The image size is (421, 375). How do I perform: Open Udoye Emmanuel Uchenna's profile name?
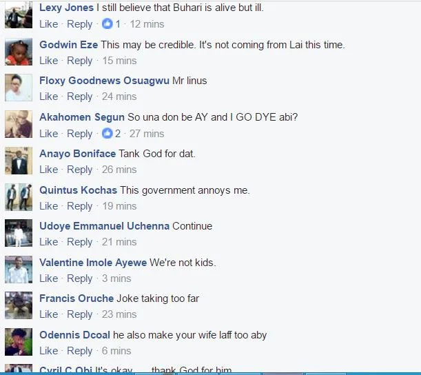105,226
